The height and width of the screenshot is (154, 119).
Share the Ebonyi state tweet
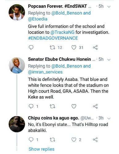click(x=95, y=140)
